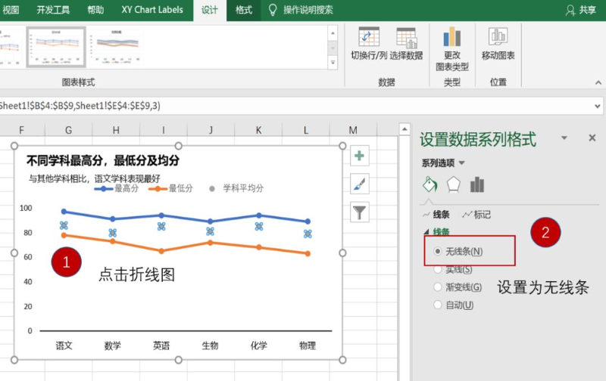
Task: Select Automatic (自动) line option
Action: coord(438,305)
